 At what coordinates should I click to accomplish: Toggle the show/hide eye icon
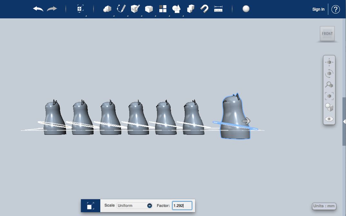pos(329,119)
